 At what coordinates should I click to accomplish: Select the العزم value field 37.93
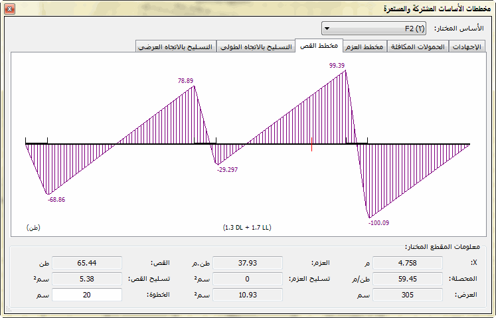[247, 263]
